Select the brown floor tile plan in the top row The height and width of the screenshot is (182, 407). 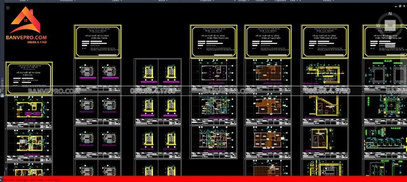click(x=268, y=71)
